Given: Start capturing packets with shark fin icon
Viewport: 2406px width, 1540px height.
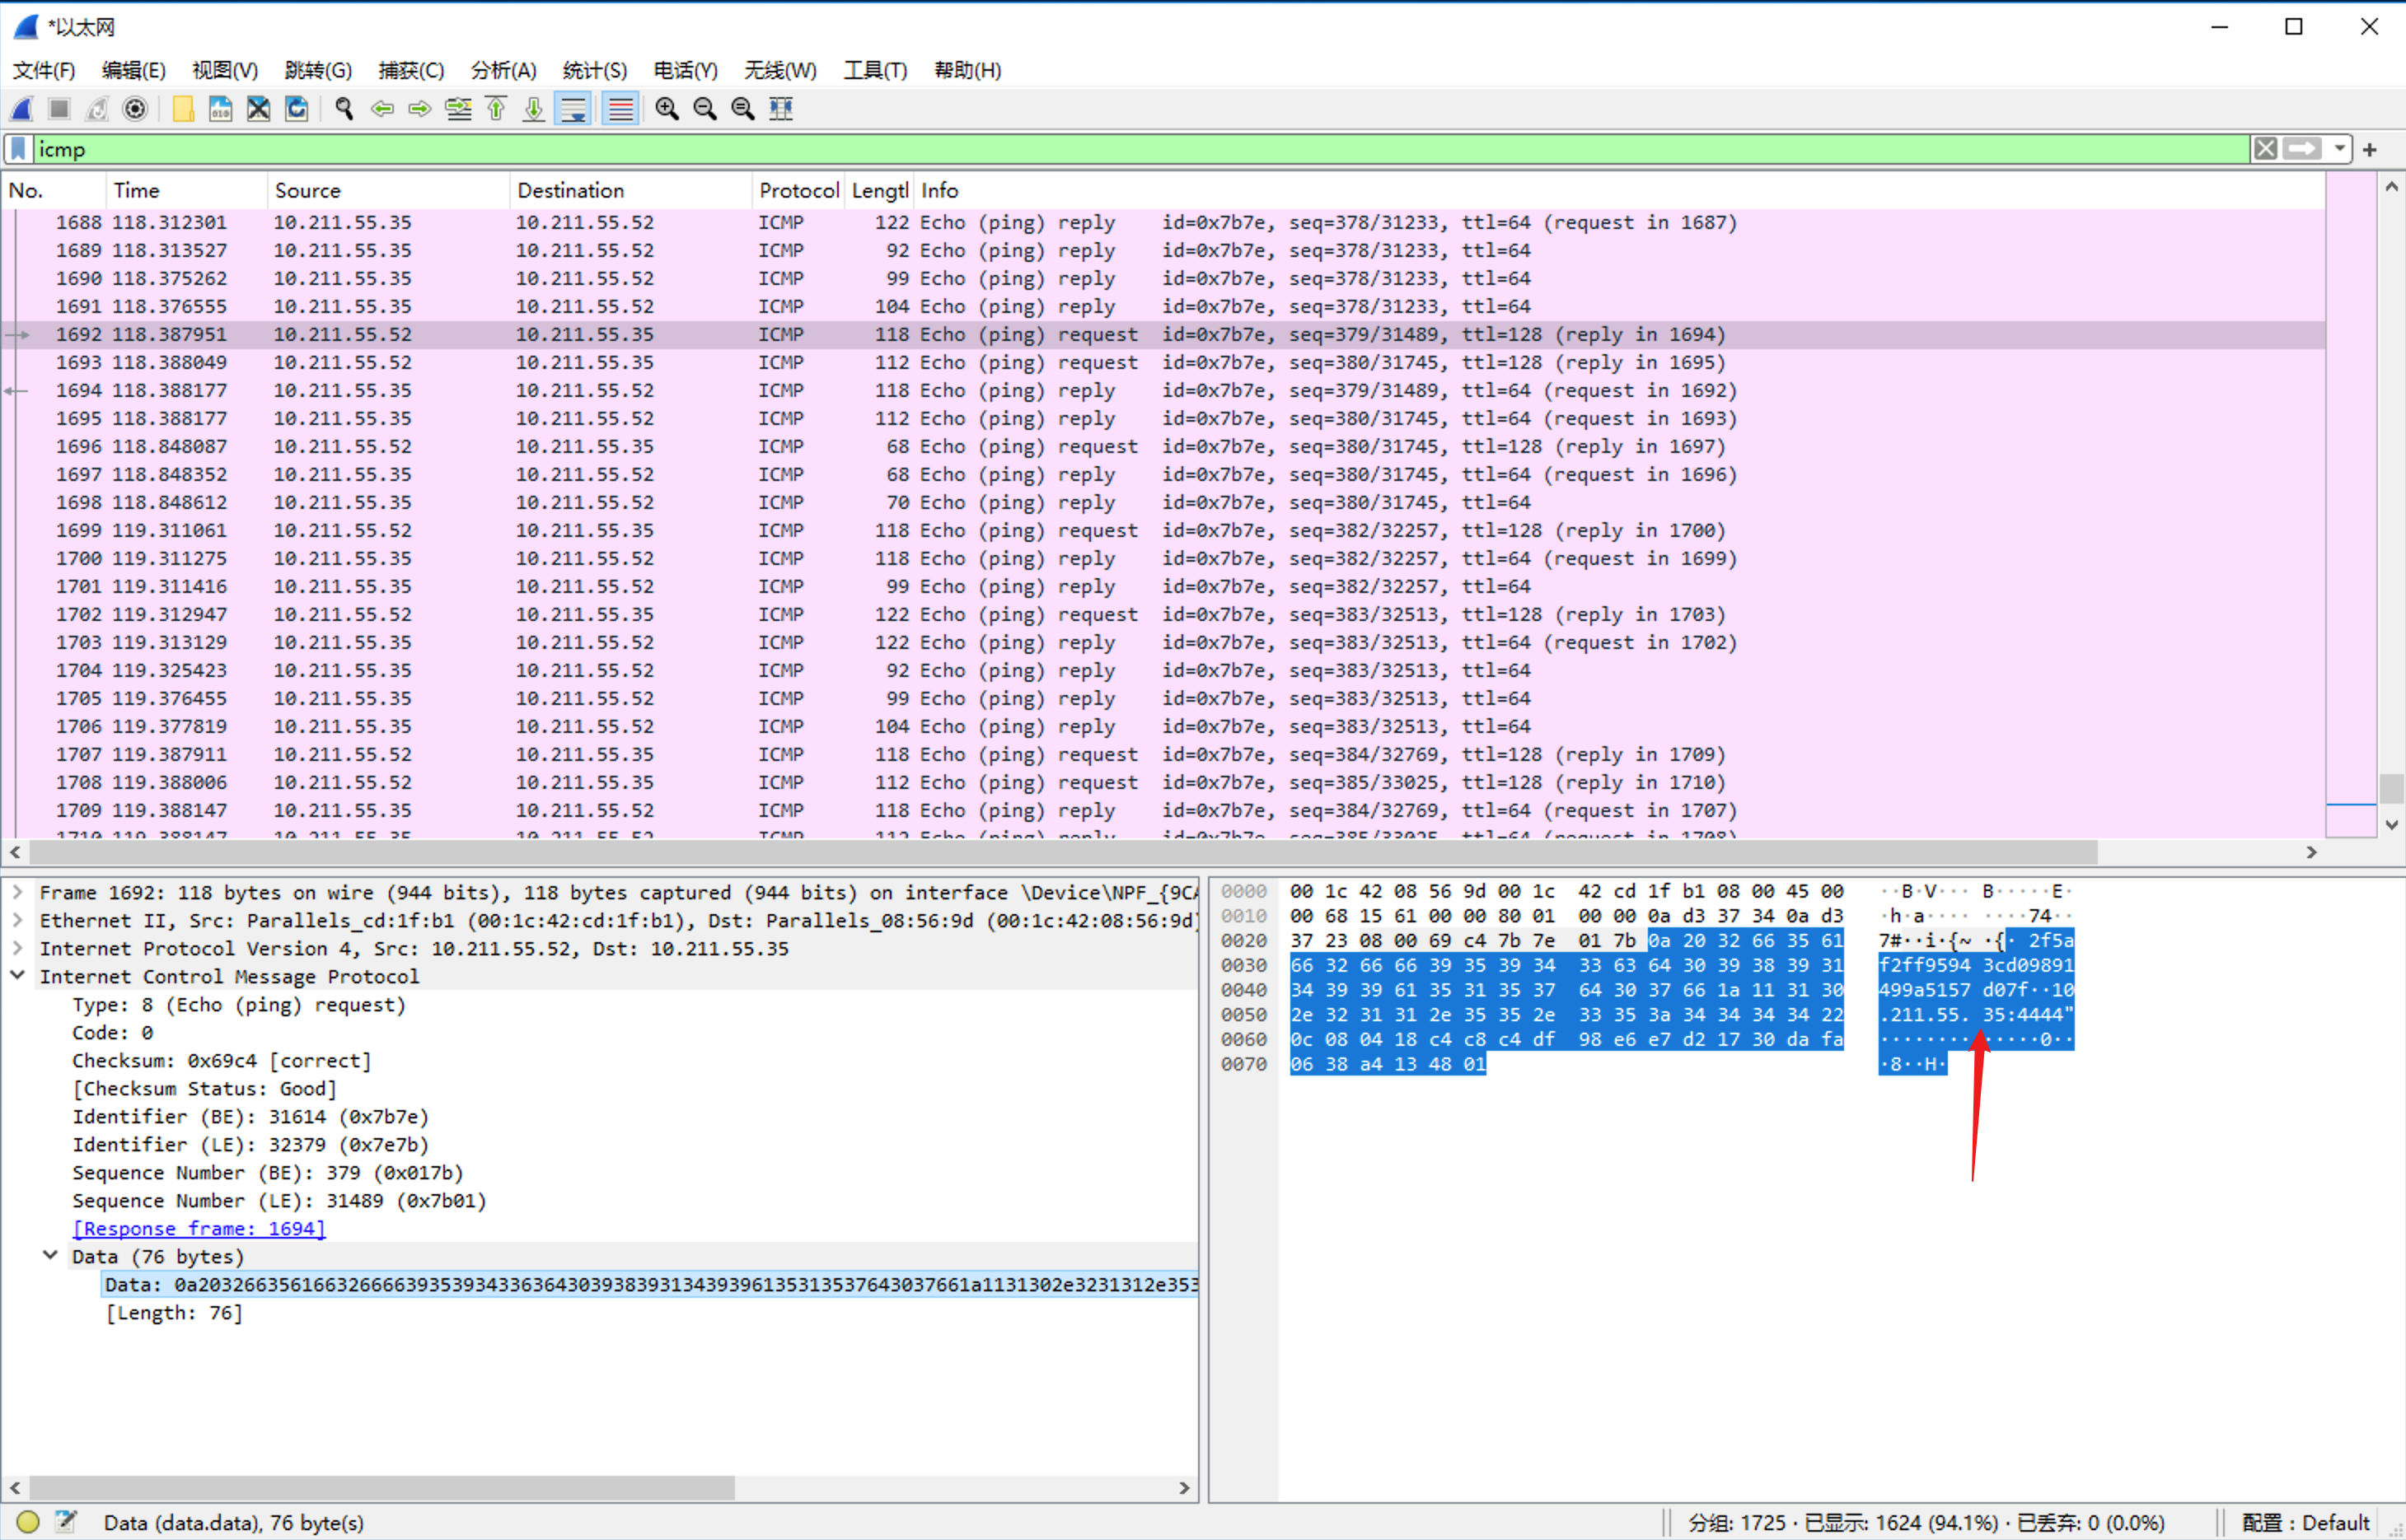Looking at the screenshot, I should (x=22, y=108).
